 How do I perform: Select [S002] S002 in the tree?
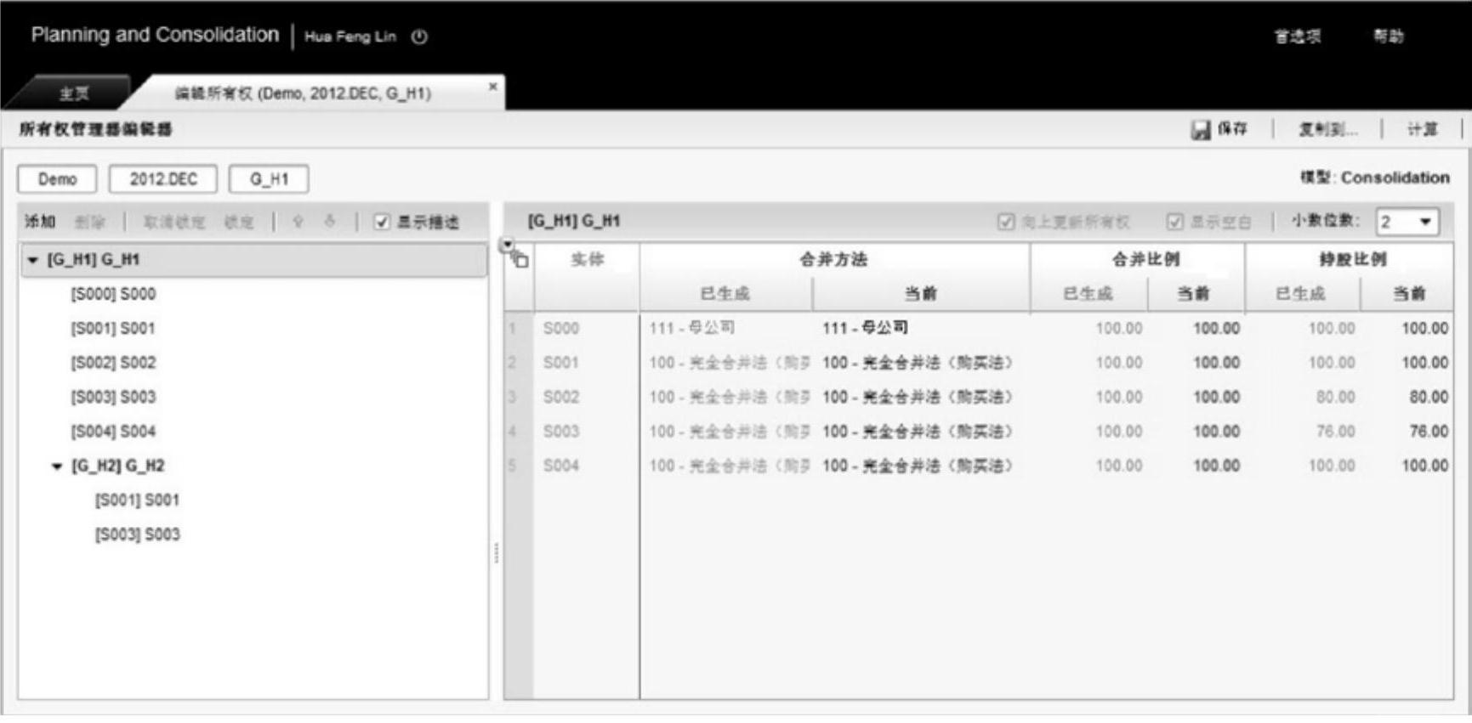[x=113, y=363]
